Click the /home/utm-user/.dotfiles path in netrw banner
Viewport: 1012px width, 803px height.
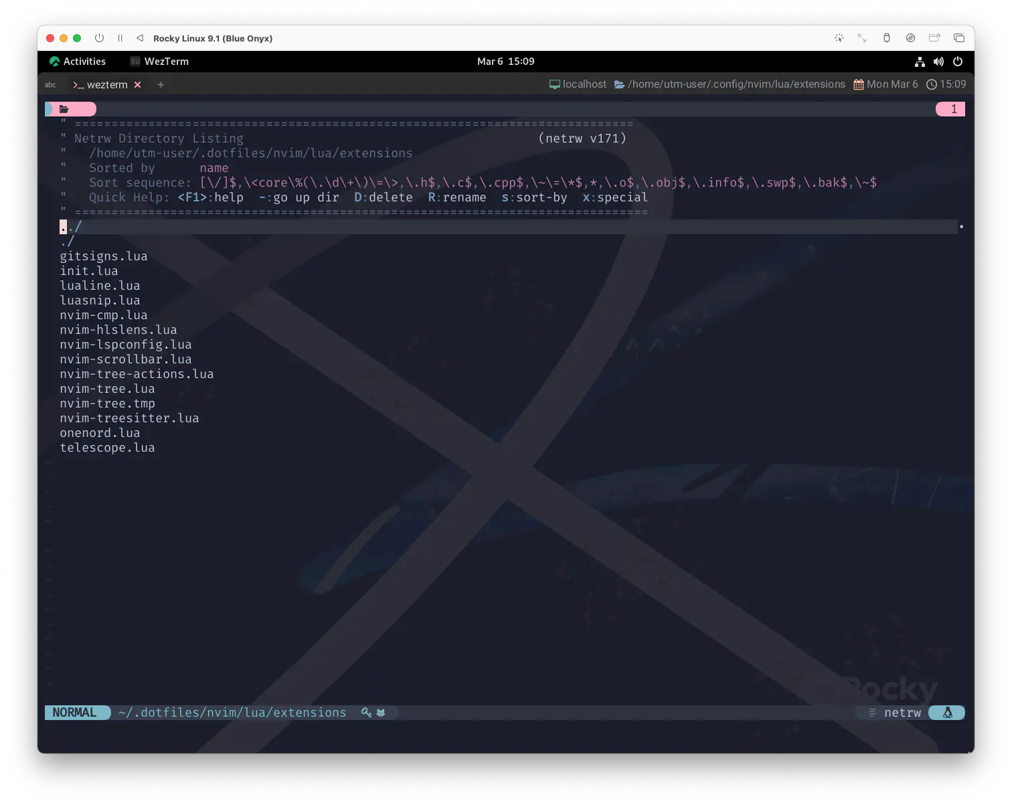pyautogui.click(x=251, y=153)
